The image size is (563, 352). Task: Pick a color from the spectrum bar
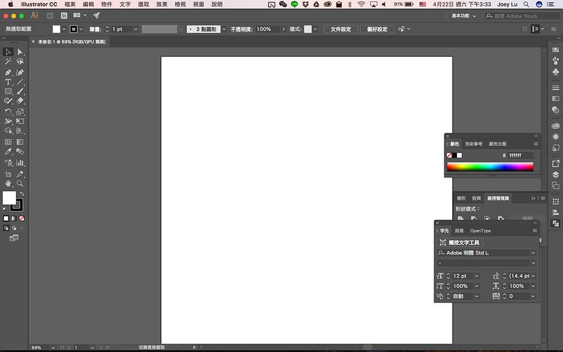click(x=490, y=167)
